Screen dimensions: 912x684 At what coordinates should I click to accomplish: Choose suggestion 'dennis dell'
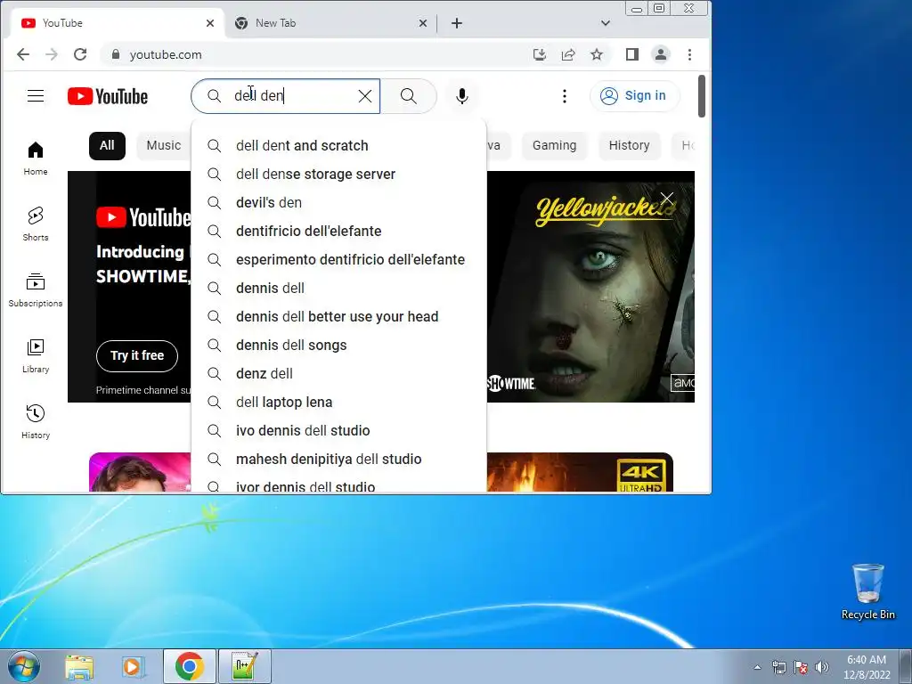tap(338, 288)
